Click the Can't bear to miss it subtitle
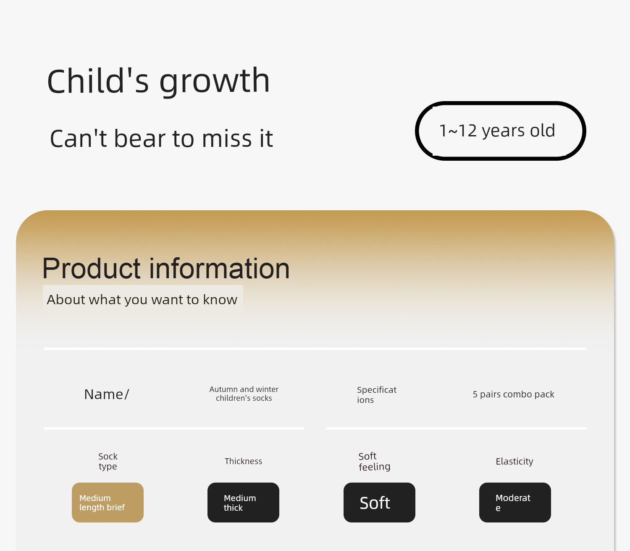The height and width of the screenshot is (551, 630). [161, 138]
